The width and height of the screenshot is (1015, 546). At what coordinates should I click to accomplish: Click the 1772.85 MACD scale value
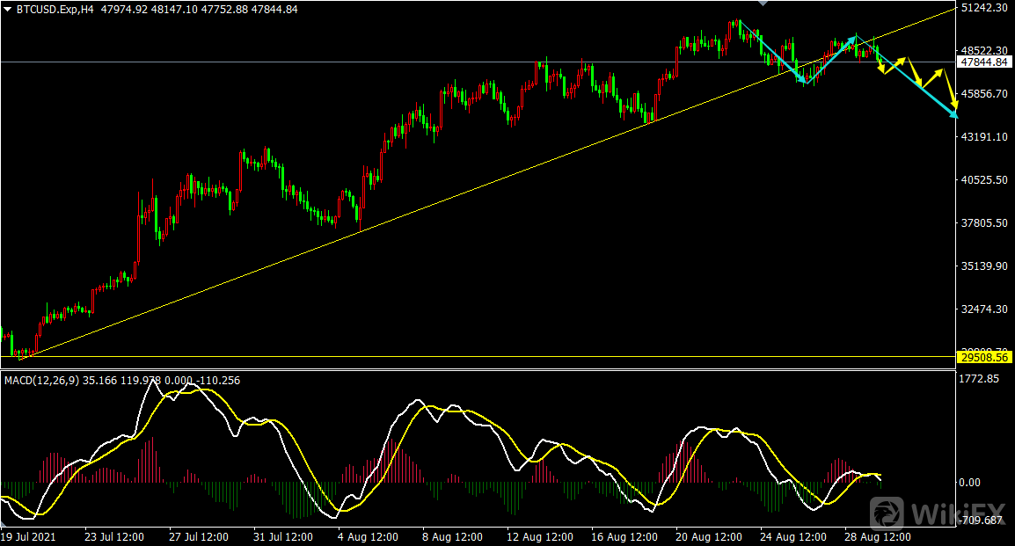[981, 379]
